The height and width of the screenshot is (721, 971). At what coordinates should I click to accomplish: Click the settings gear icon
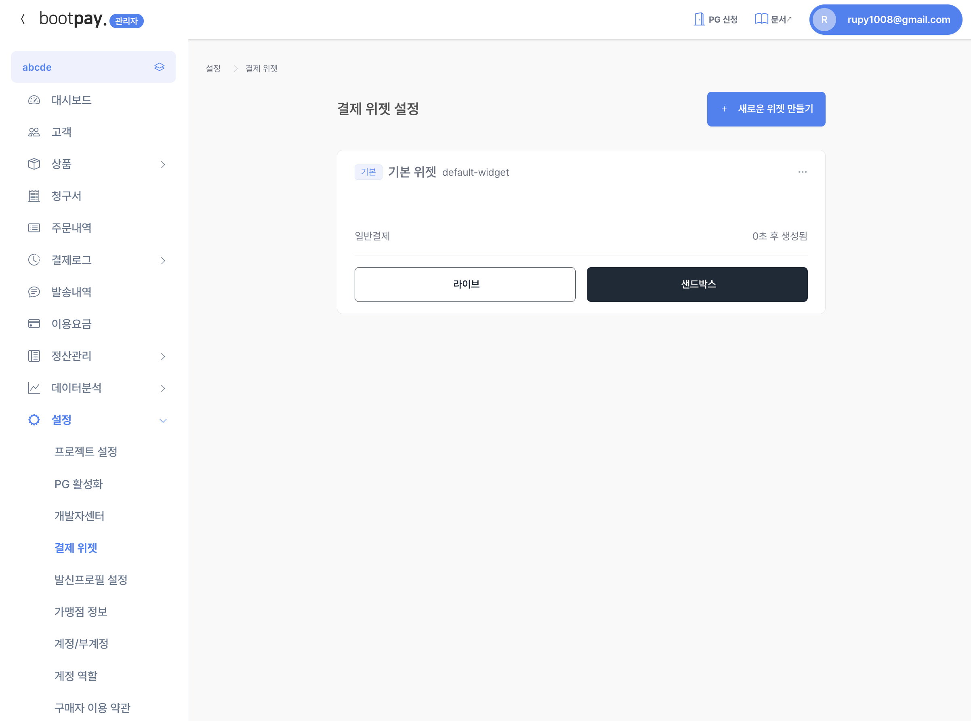pyautogui.click(x=34, y=420)
